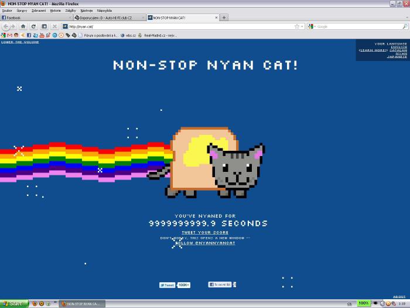The height and width of the screenshot is (308, 410).
Task: Select the Japanese language link
Action: (398, 57)
